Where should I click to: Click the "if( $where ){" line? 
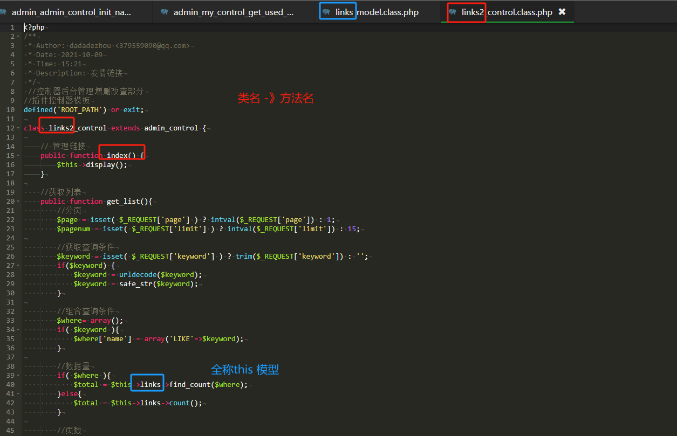84,376
